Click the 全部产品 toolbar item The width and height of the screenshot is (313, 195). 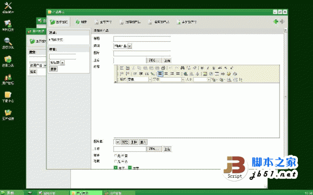(103, 22)
